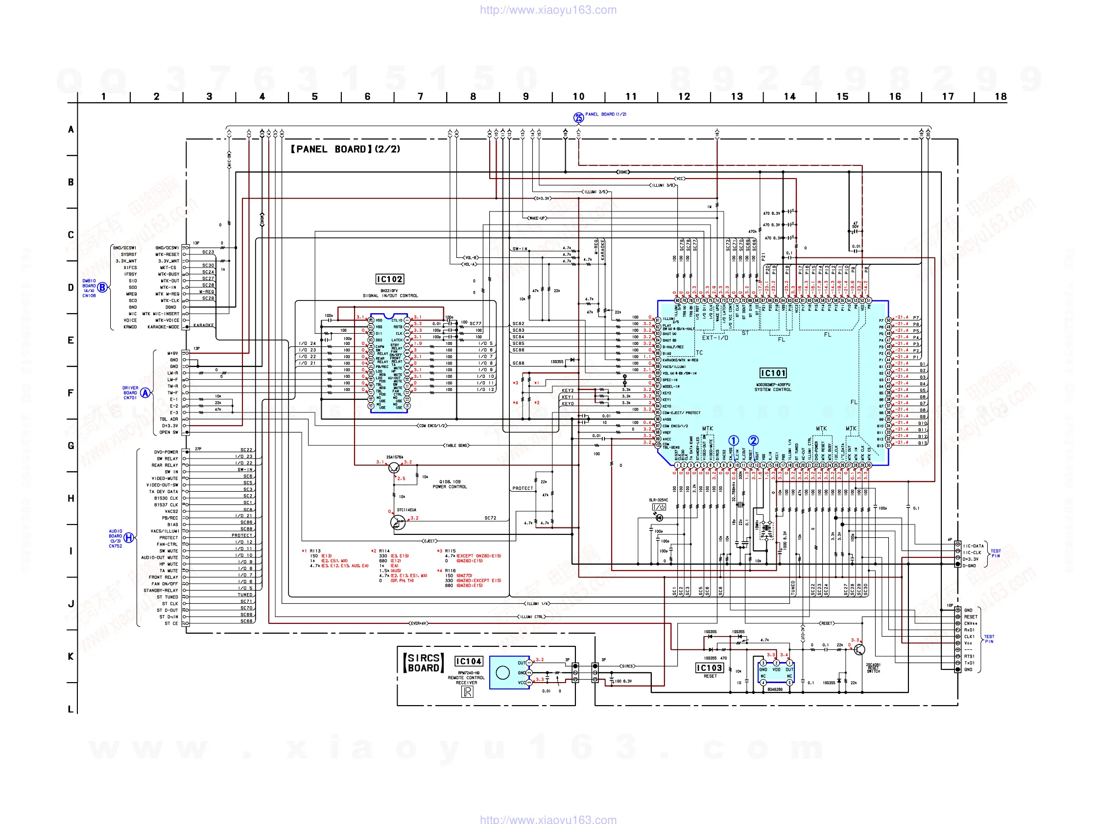Click the remote receiver lens circle in IC104
The height and width of the screenshot is (824, 1097).
[502, 672]
